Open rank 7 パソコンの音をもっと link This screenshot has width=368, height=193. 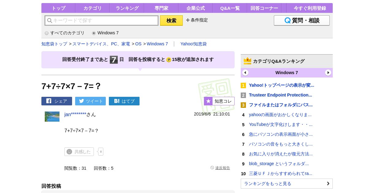point(281,144)
